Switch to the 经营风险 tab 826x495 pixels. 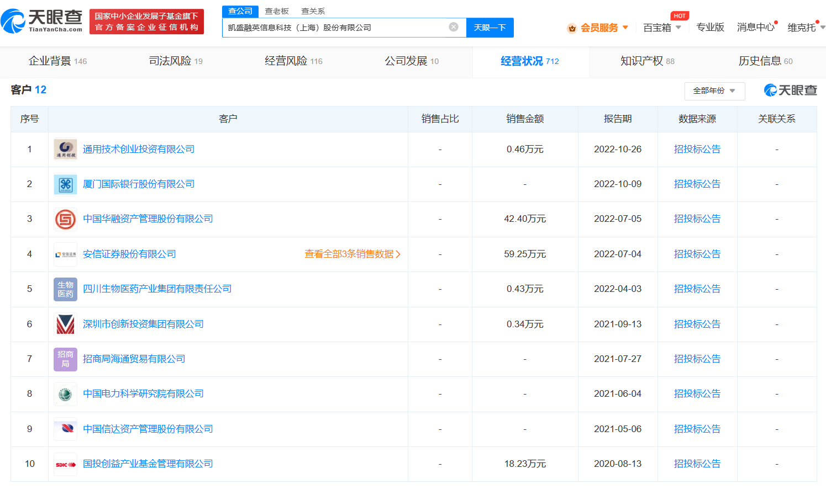tap(293, 61)
